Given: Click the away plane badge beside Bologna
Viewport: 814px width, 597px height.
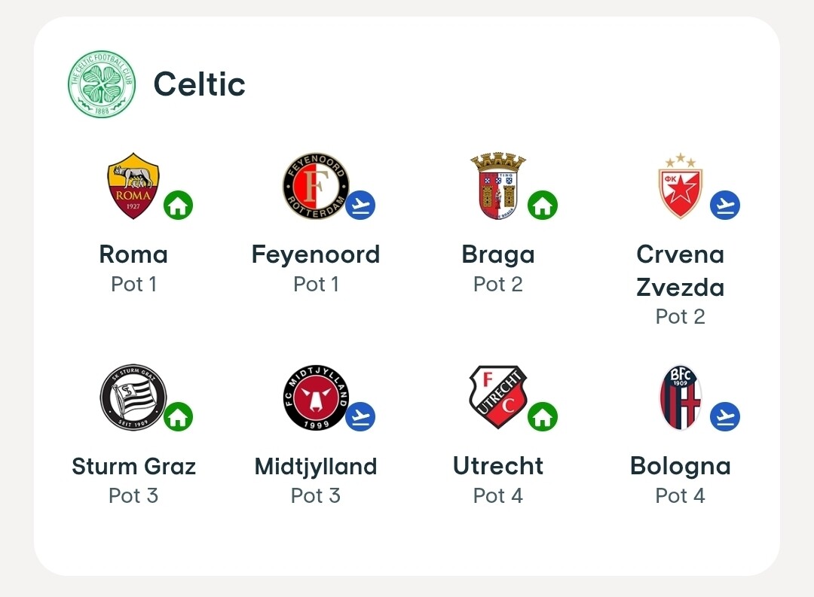Looking at the screenshot, I should pos(725,416).
